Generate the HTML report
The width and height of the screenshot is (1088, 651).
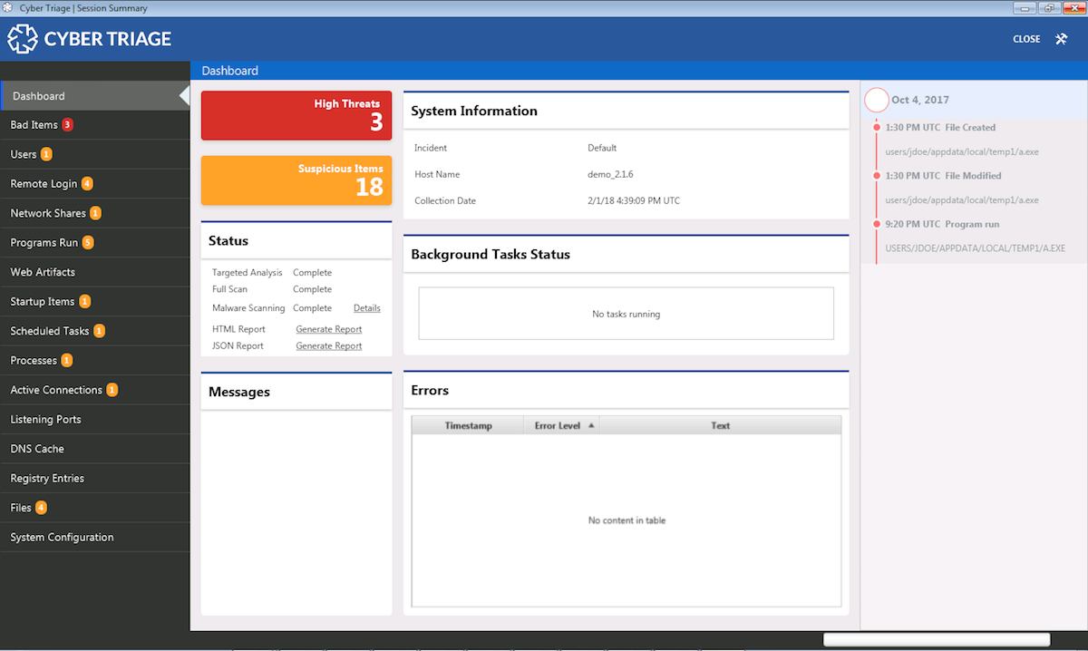pos(328,328)
